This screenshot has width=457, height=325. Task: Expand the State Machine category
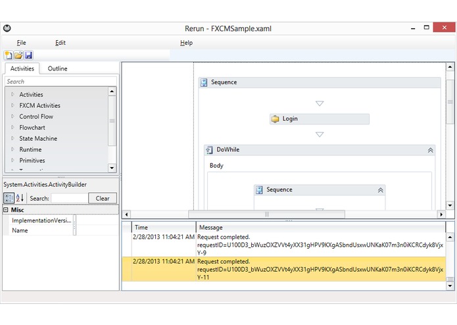point(12,138)
